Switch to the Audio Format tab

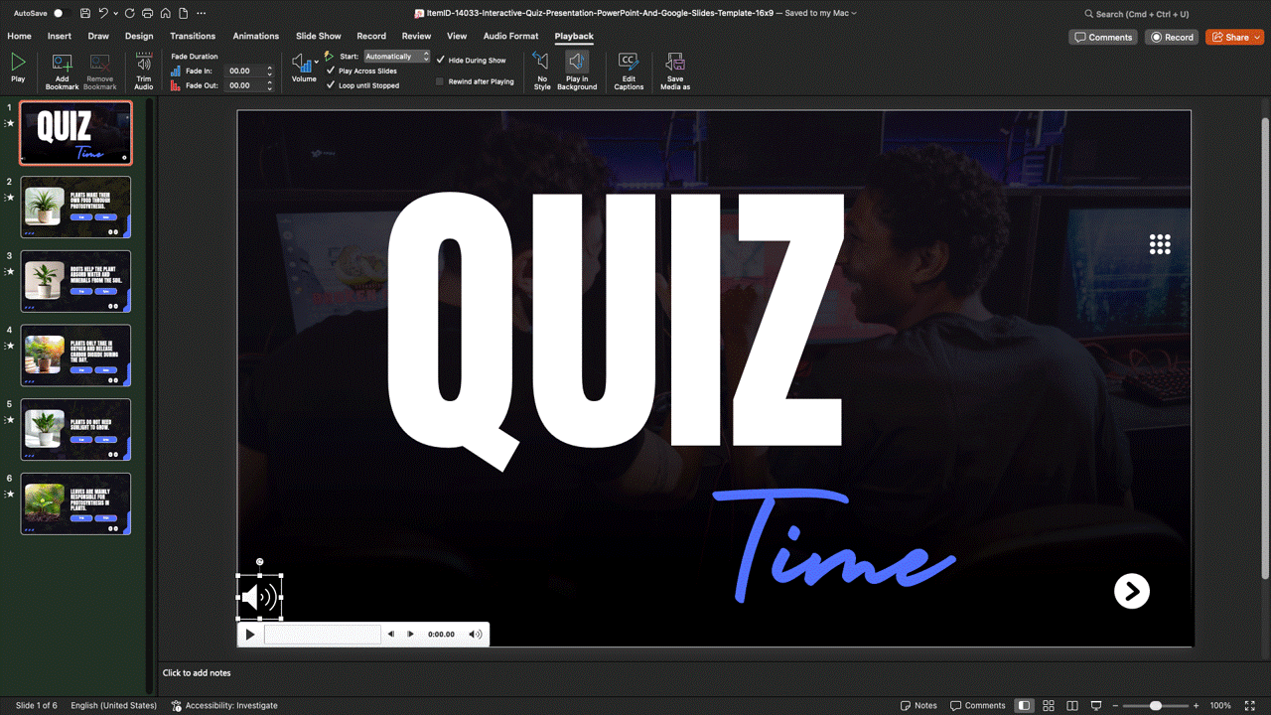(x=510, y=36)
